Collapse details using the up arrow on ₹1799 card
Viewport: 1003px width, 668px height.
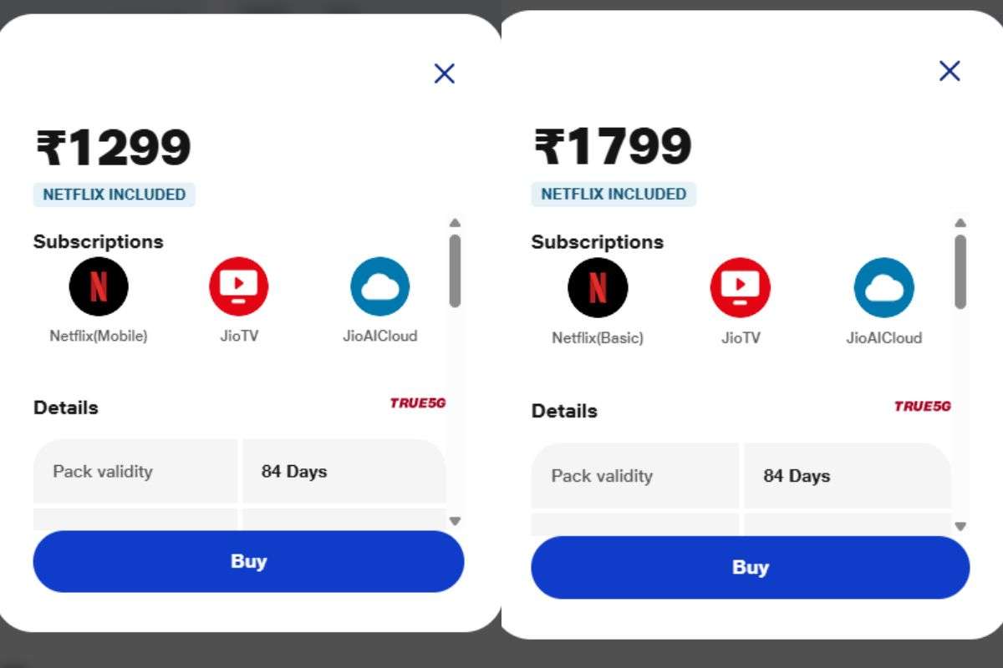pyautogui.click(x=960, y=222)
